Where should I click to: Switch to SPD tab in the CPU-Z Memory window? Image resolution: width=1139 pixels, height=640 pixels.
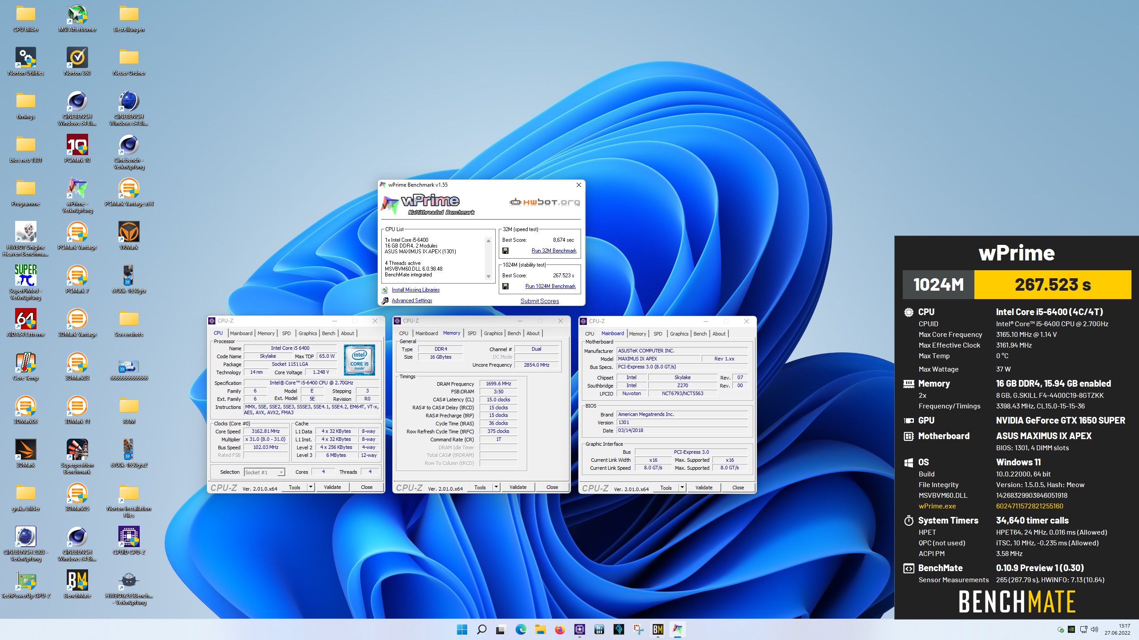(472, 333)
